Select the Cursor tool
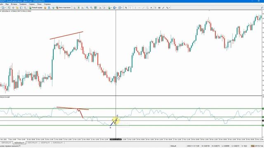Screen dimensions: 264x148 pos(126,8)
